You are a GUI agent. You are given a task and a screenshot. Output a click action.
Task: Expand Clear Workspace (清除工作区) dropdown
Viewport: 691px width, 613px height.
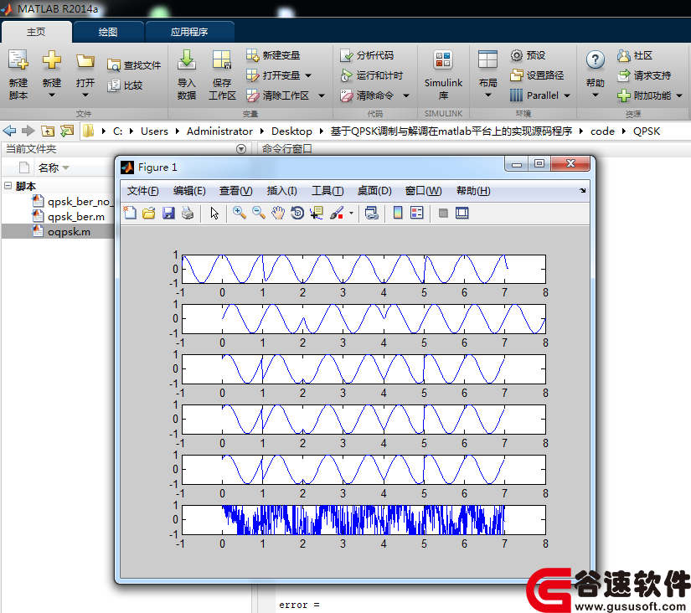click(x=322, y=95)
